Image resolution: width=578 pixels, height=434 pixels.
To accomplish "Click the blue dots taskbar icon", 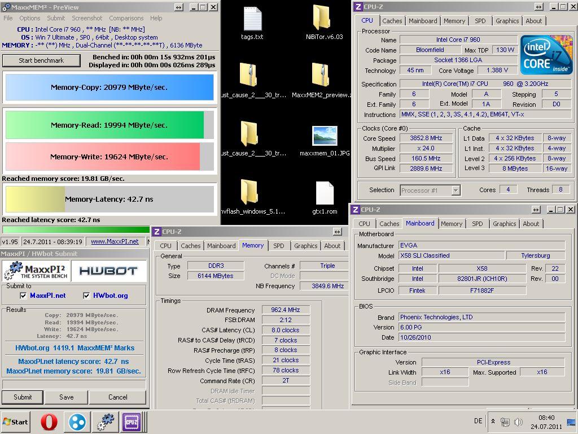I will pos(77,422).
